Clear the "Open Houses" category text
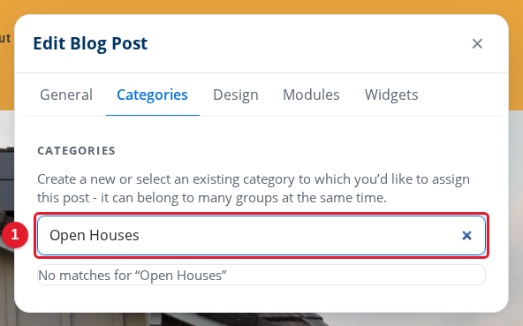 [466, 236]
